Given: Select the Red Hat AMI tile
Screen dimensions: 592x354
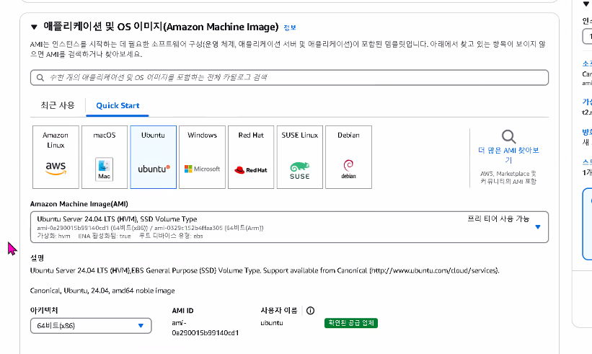Looking at the screenshot, I should pos(251,157).
